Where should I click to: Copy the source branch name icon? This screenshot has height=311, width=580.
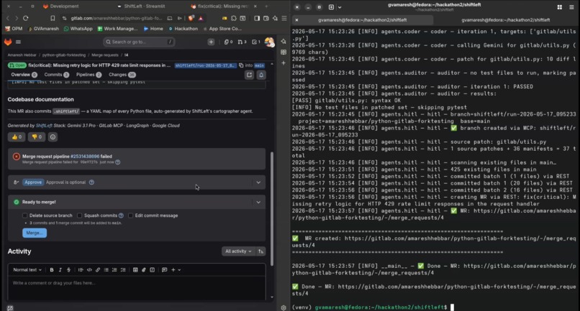(x=241, y=65)
